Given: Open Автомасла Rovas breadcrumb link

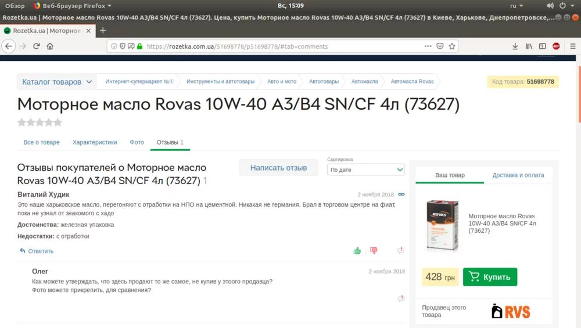Looking at the screenshot, I should pyautogui.click(x=412, y=81).
